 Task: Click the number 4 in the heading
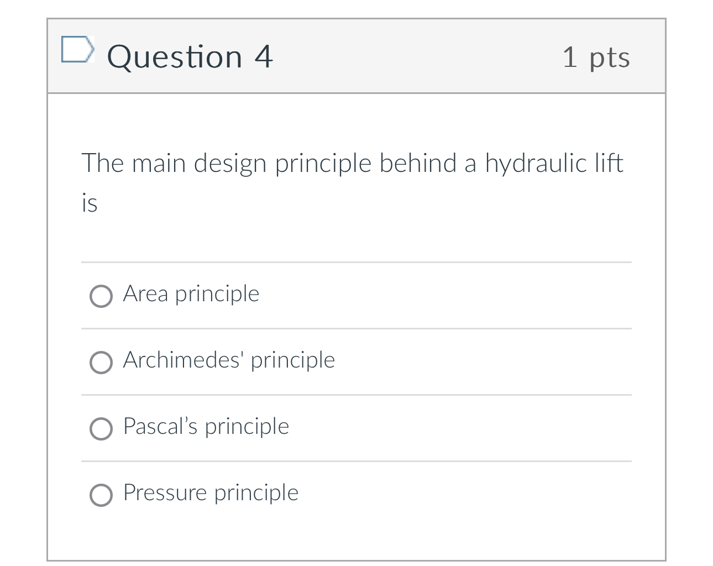(x=264, y=57)
